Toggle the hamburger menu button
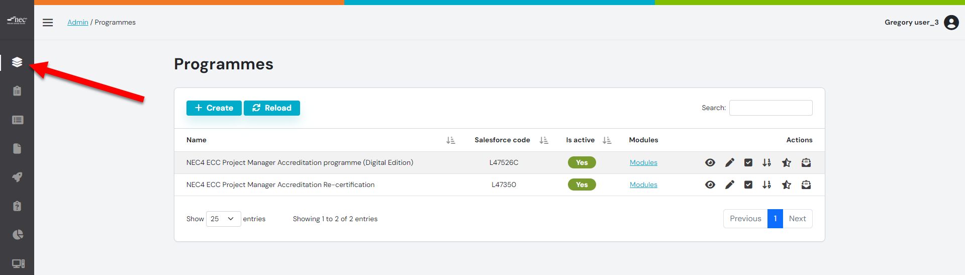Screen dimensions: 965x275 coord(48,22)
